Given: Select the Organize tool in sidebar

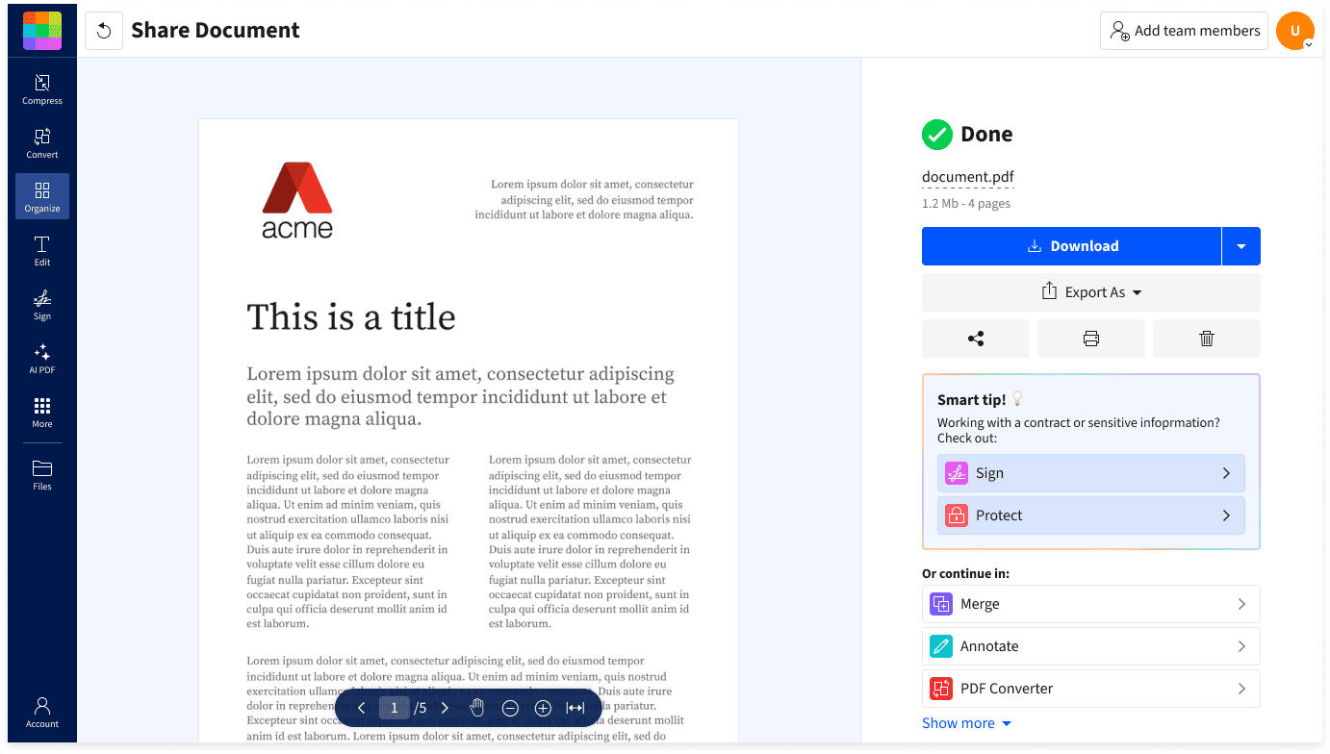Looking at the screenshot, I should point(42,196).
